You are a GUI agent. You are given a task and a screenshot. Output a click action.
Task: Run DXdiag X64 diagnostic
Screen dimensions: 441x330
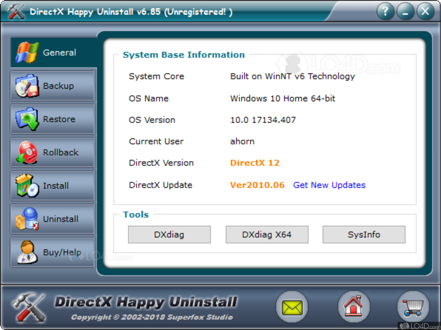click(x=267, y=235)
